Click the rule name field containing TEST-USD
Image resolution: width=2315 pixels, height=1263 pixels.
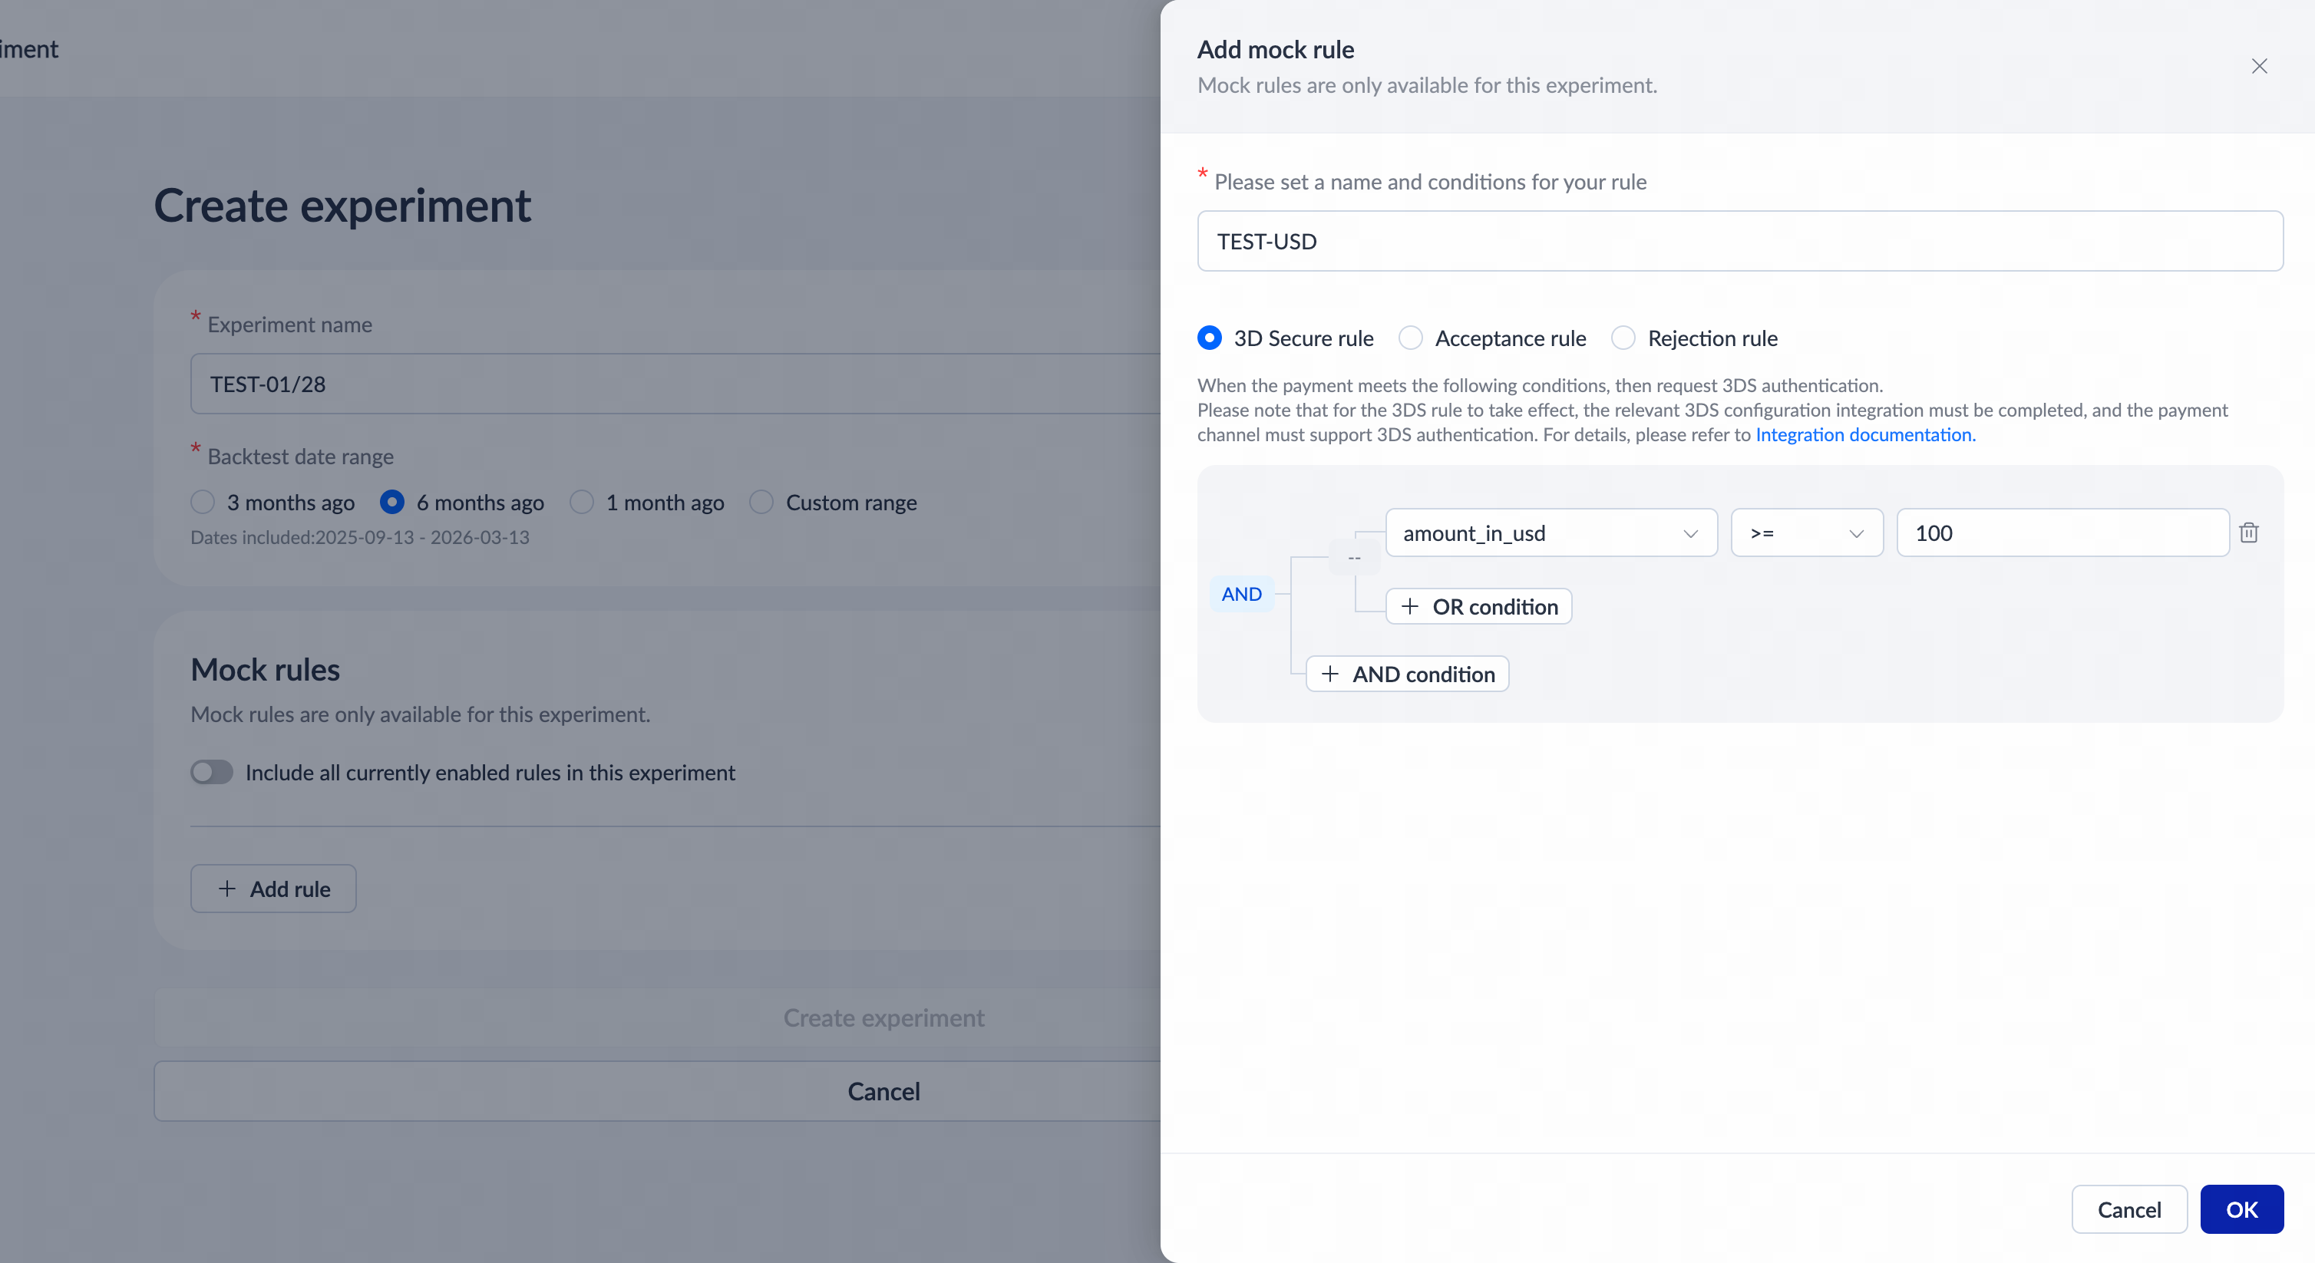tap(1739, 242)
